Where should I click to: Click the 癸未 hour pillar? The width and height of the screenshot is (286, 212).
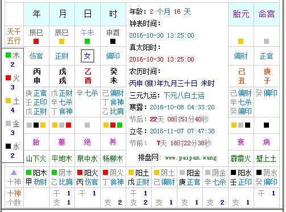click(x=114, y=76)
